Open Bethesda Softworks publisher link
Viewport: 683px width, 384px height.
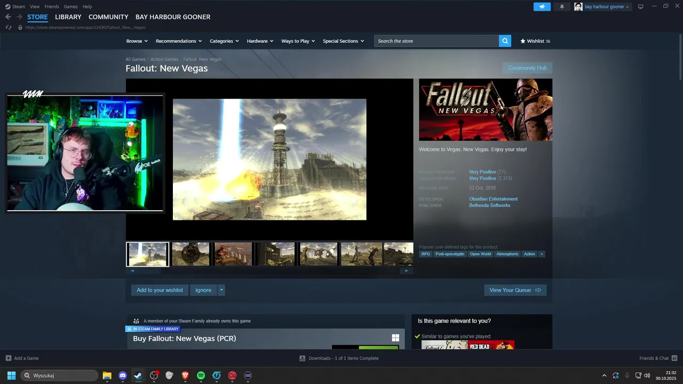[x=490, y=205]
